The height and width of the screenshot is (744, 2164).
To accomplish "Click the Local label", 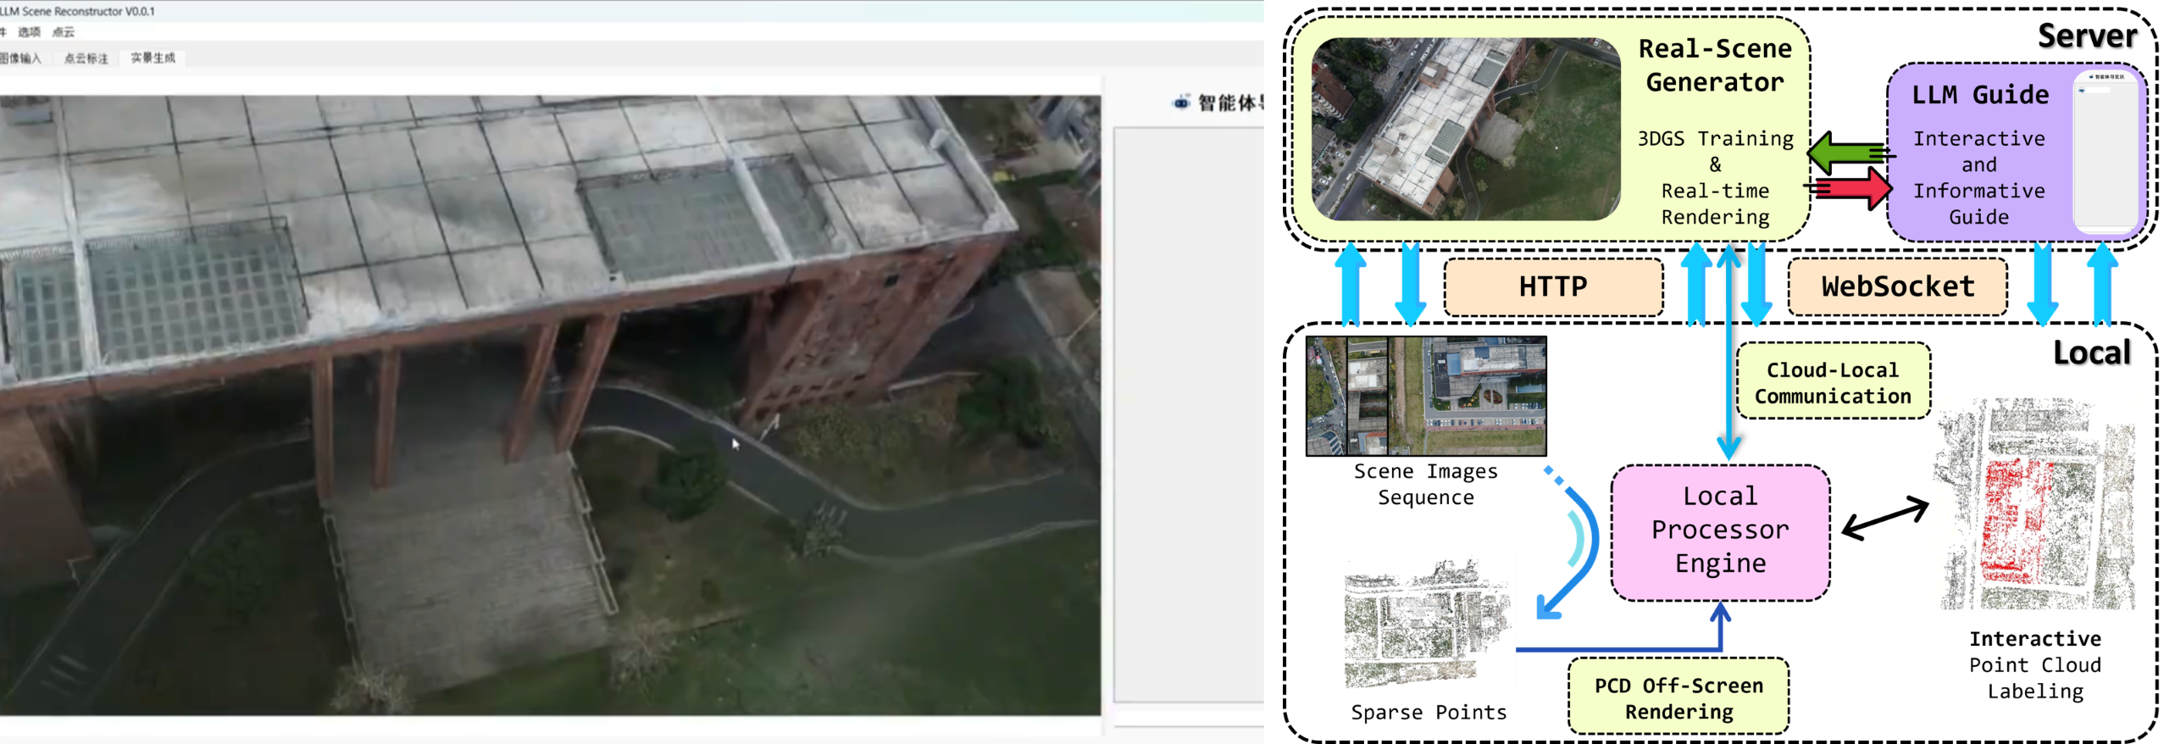I will click(x=2091, y=353).
